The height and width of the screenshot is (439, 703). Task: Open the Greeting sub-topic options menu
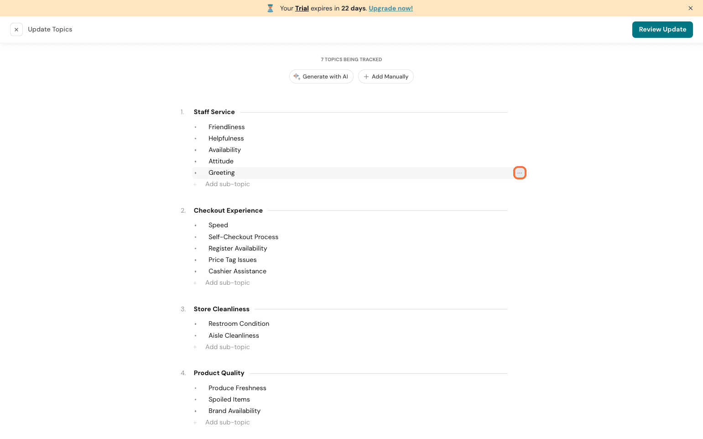(520, 173)
